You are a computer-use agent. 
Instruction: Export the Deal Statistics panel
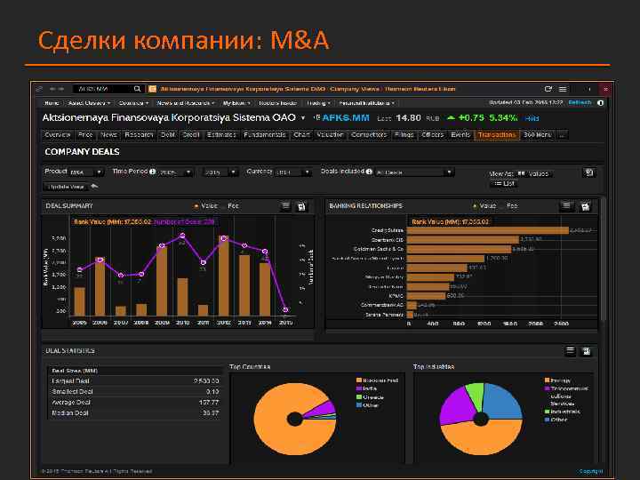(587, 351)
